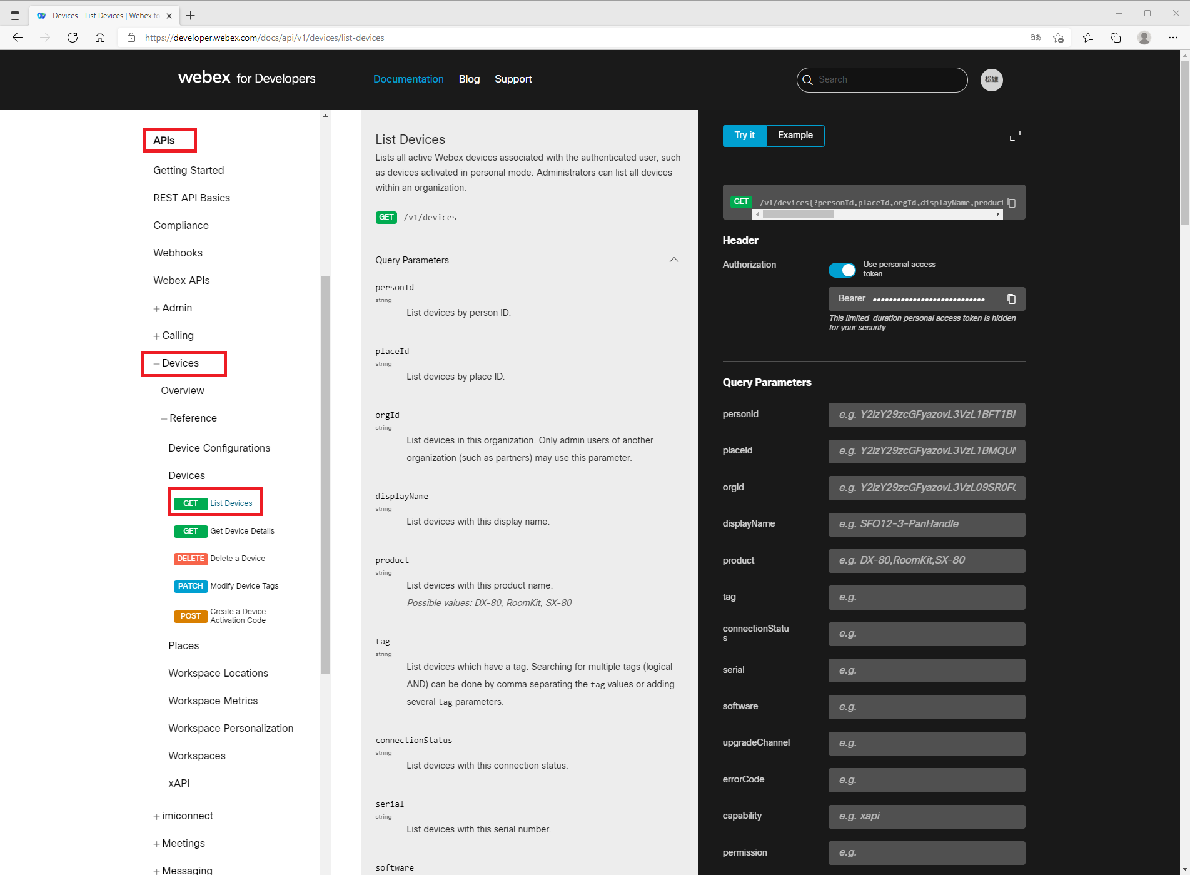The width and height of the screenshot is (1190, 875).
Task: Open Workspace Locations reference
Action: [x=218, y=674]
